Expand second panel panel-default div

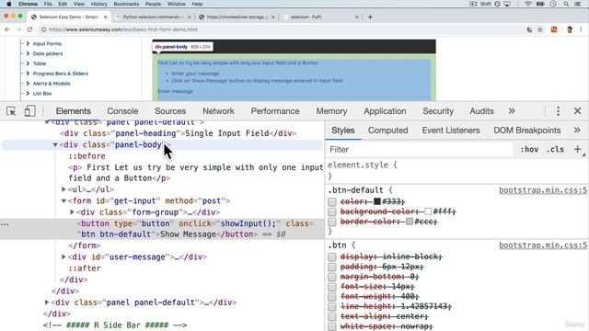pyautogui.click(x=47, y=302)
